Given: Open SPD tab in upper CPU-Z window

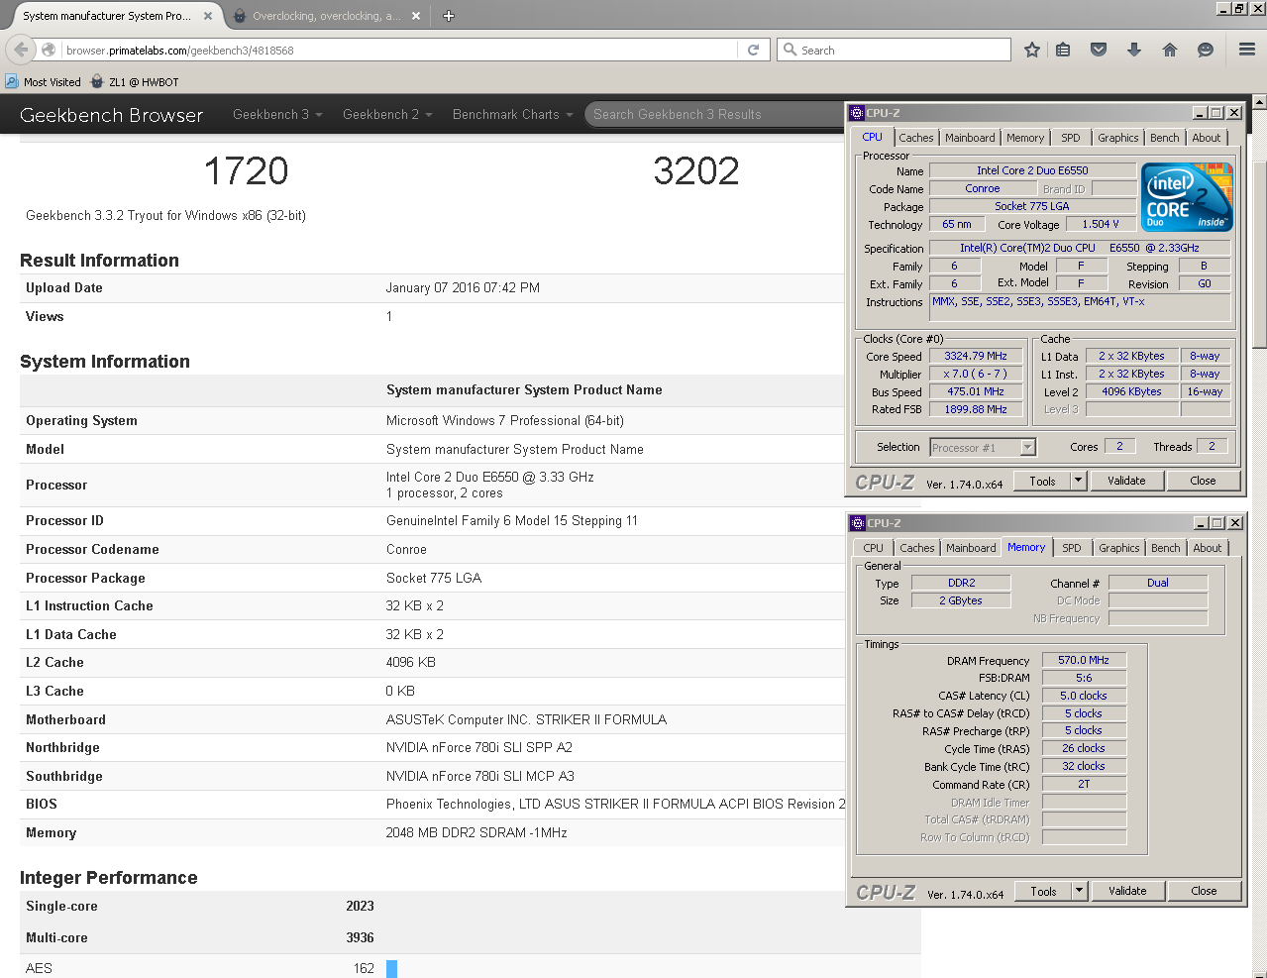Looking at the screenshot, I should (1071, 138).
